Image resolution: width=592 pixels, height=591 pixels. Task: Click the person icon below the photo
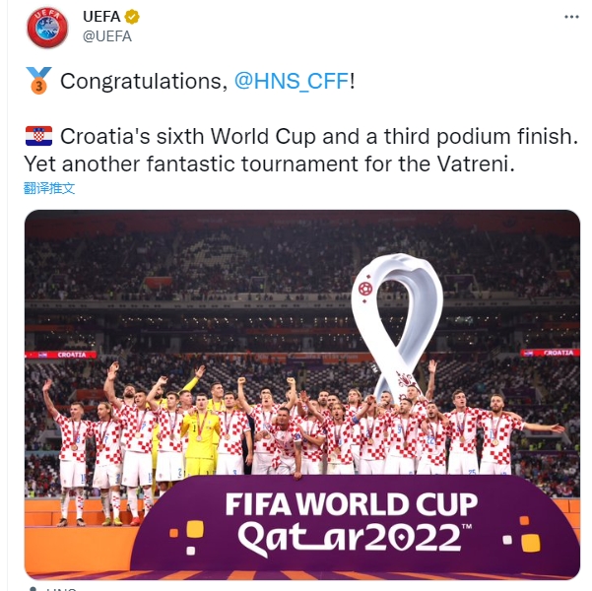(x=33, y=588)
